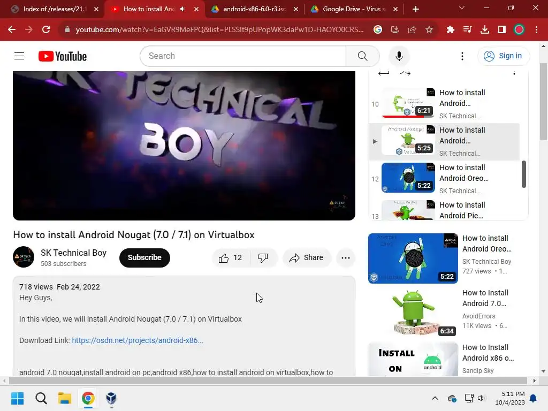Play playlist item How to install Android Pie
The height and width of the screenshot is (411, 548).
coord(444,210)
